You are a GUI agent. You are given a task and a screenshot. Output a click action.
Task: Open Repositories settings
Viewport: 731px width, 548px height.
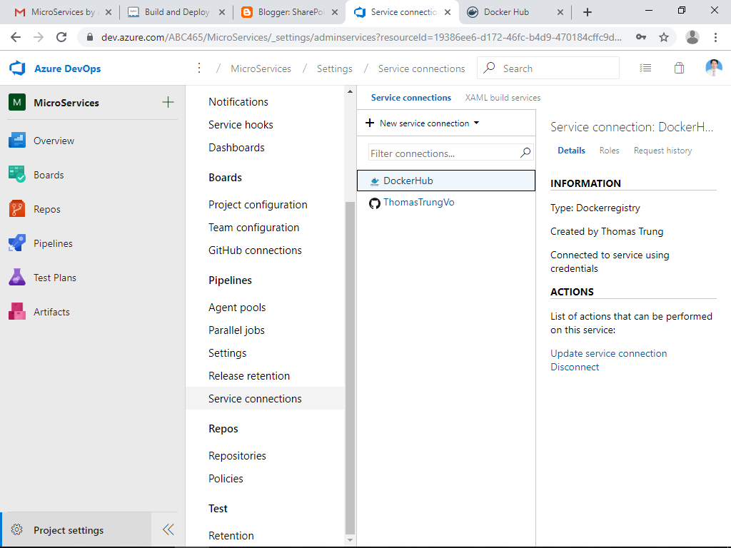[x=237, y=455]
